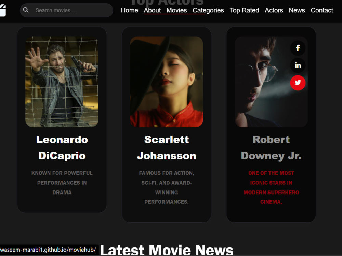Click 'Known for powerful performances in drama' text
This screenshot has width=342, height=256.
[62, 183]
